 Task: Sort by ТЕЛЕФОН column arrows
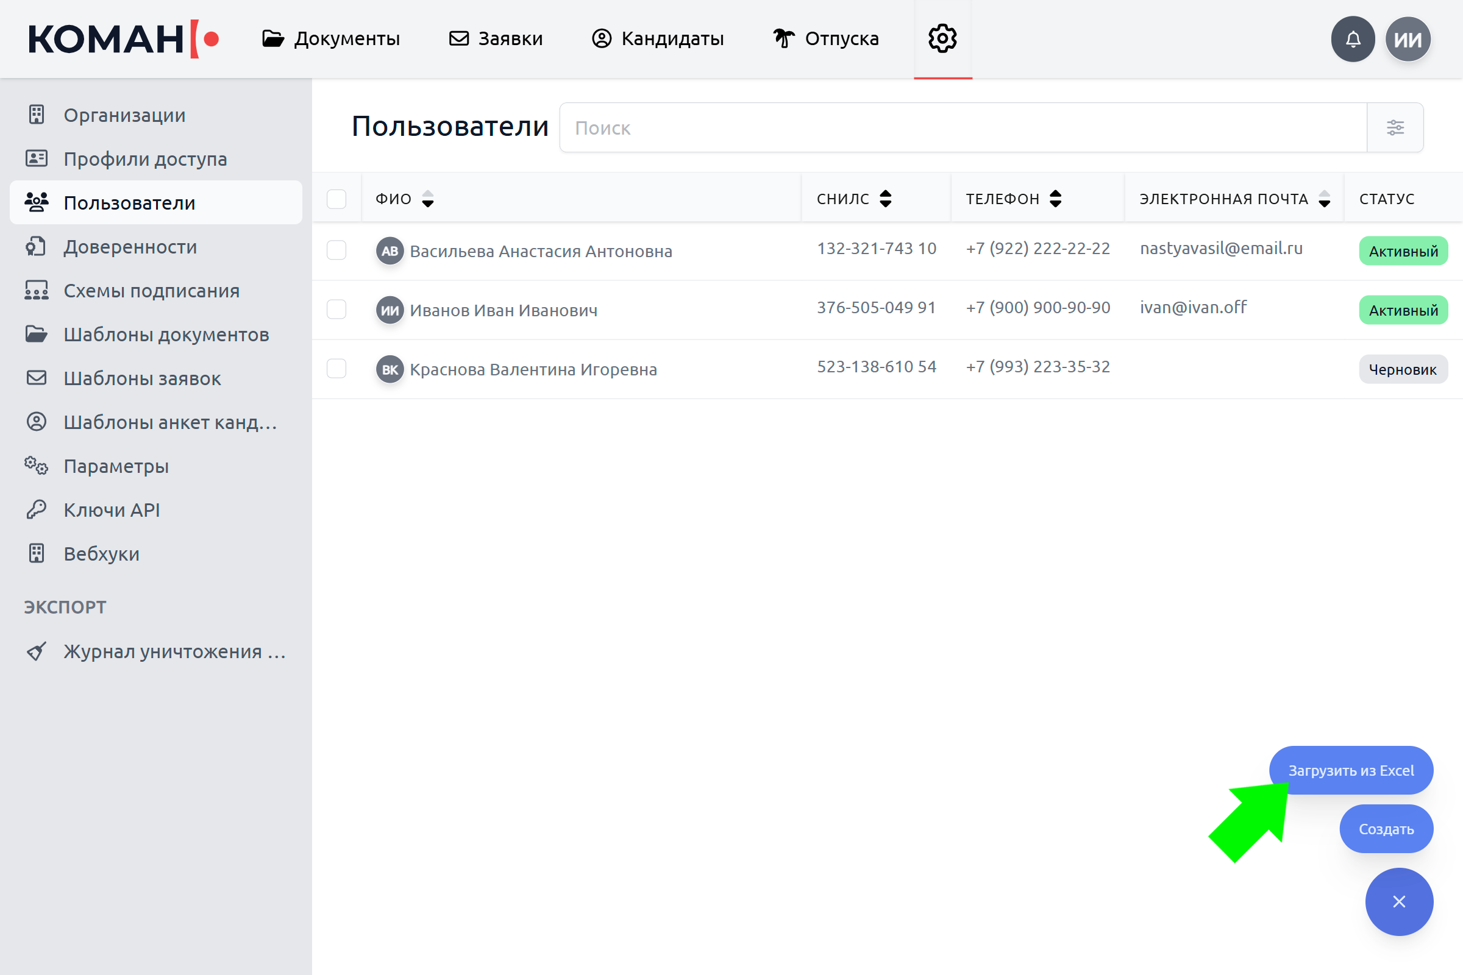click(1056, 199)
